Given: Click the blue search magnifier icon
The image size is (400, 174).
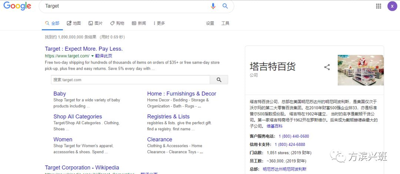Looking at the screenshot, I should click(x=225, y=6).
